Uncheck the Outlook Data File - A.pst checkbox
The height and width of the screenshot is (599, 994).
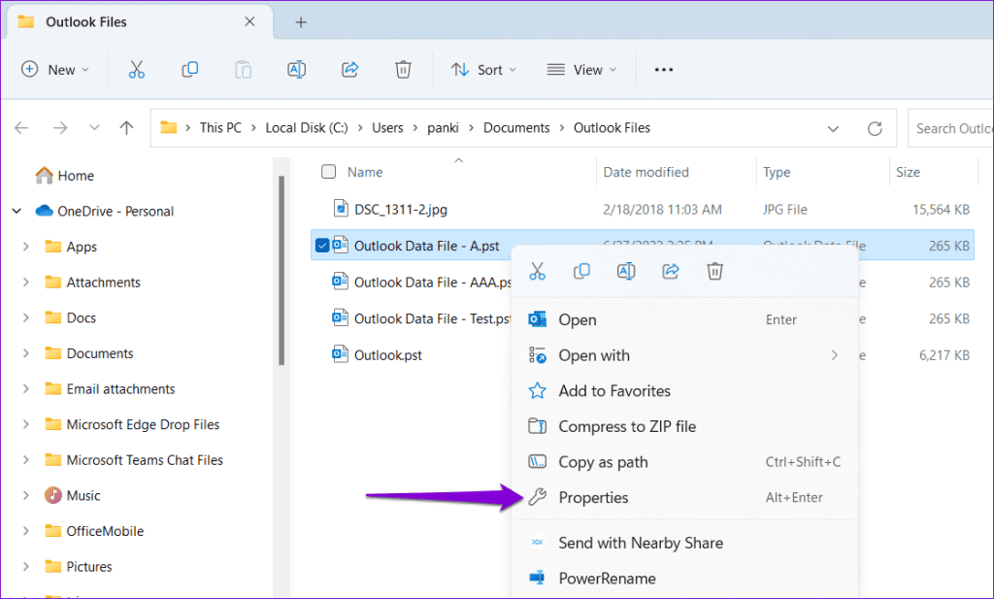point(322,246)
